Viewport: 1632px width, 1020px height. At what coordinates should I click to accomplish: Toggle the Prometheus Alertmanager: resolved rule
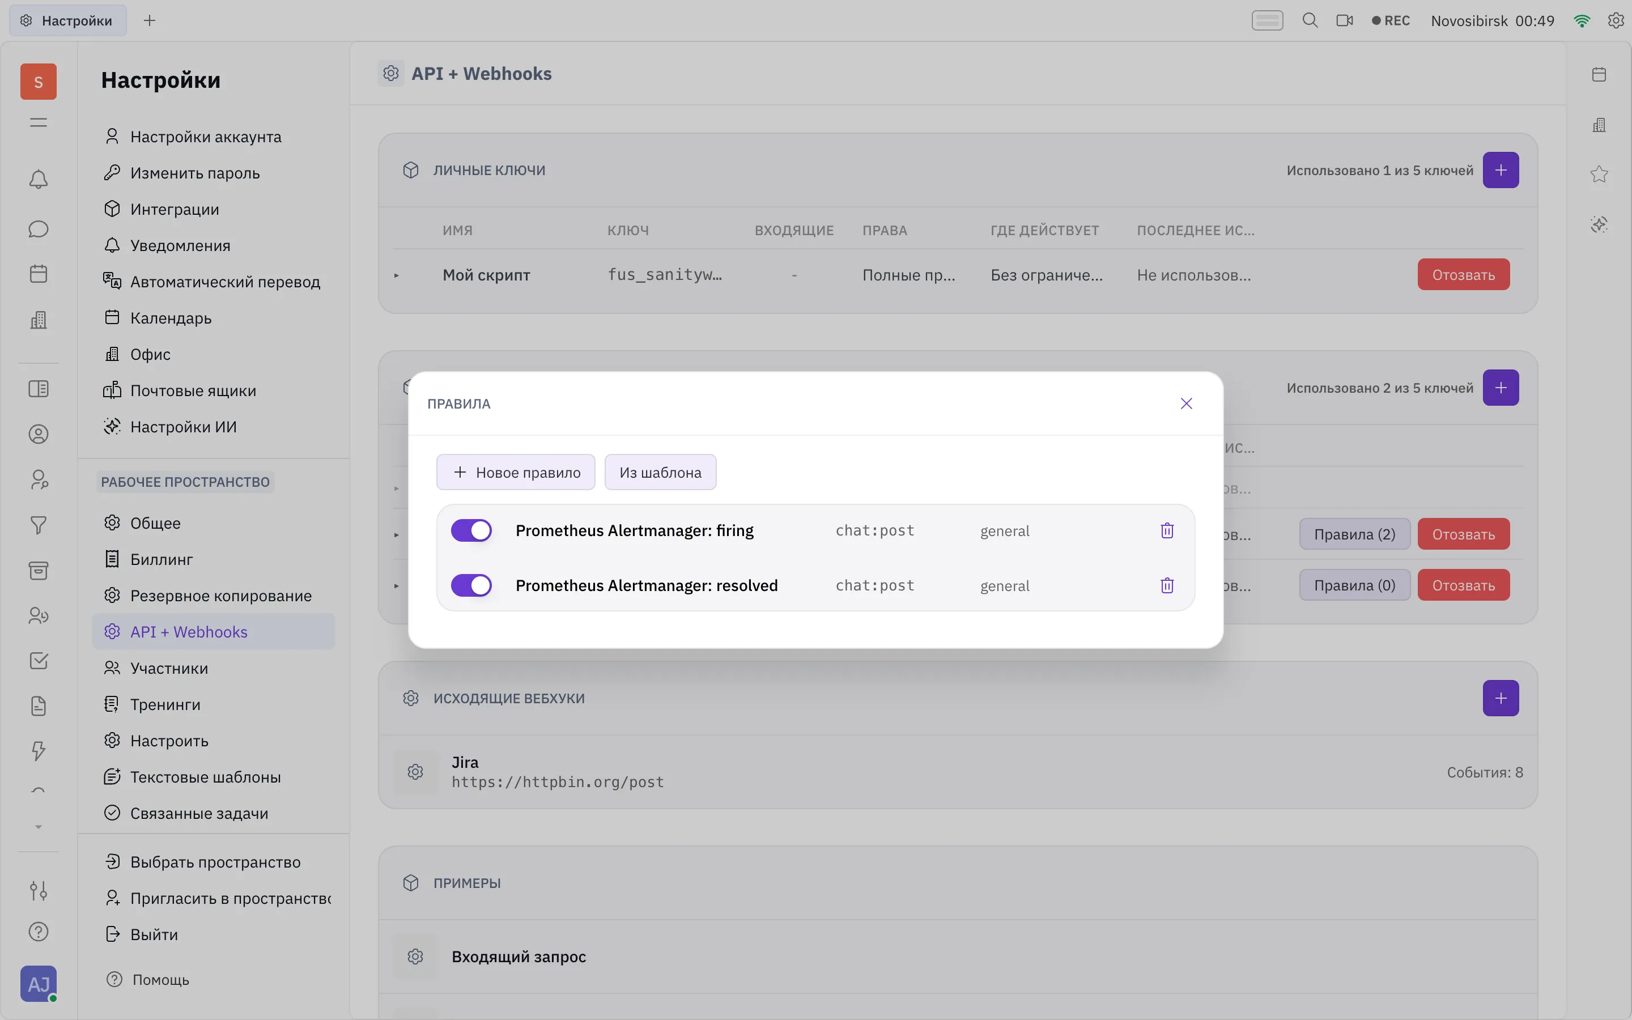471,585
